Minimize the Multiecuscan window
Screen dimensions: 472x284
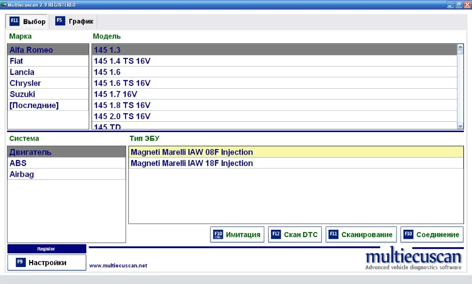[x=450, y=5]
